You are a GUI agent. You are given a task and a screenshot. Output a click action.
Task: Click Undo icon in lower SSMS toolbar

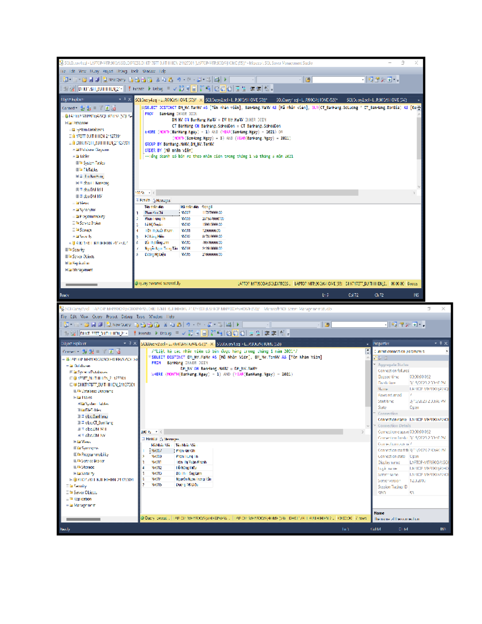point(188,324)
